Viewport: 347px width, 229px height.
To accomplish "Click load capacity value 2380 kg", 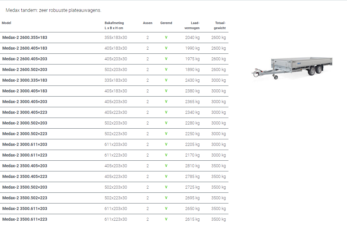I will [192, 91].
